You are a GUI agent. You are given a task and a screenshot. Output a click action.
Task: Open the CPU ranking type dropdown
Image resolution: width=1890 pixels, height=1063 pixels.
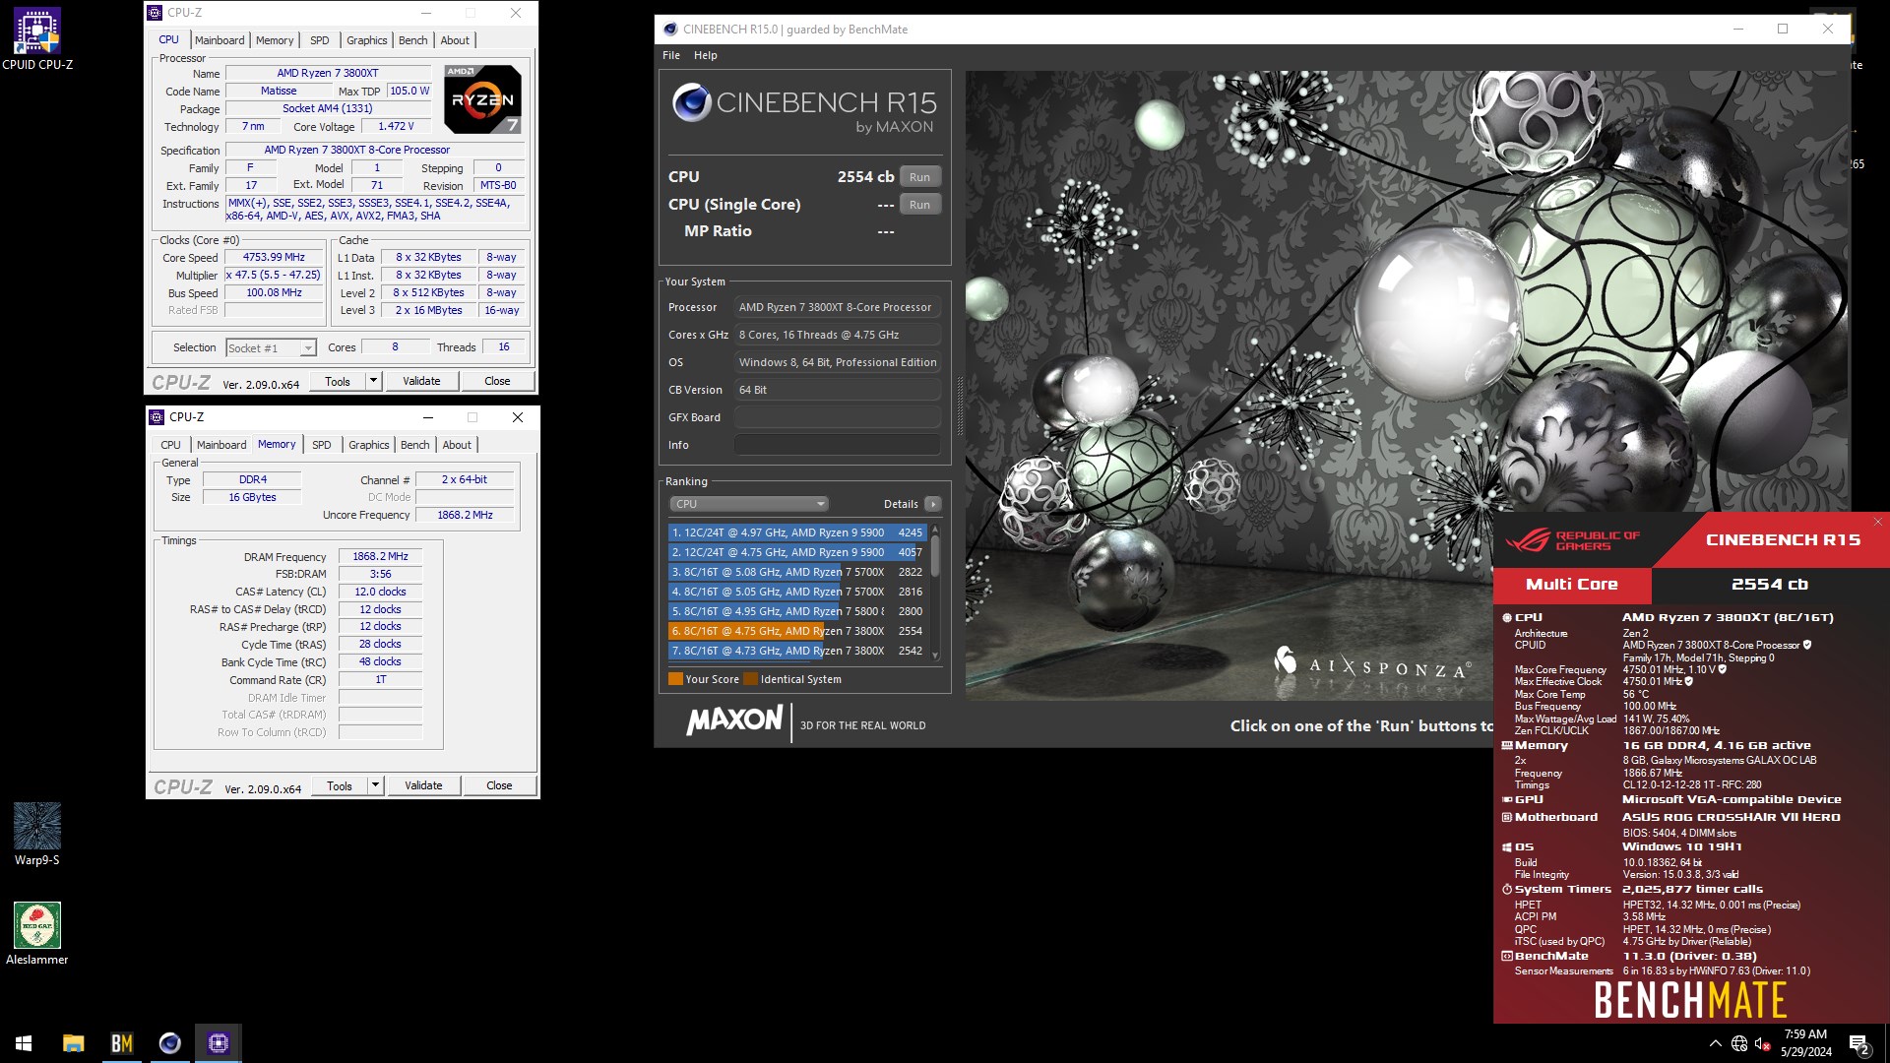[x=749, y=504]
